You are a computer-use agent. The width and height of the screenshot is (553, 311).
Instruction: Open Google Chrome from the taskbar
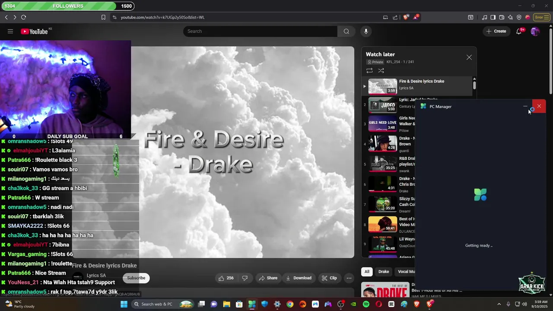(290, 304)
